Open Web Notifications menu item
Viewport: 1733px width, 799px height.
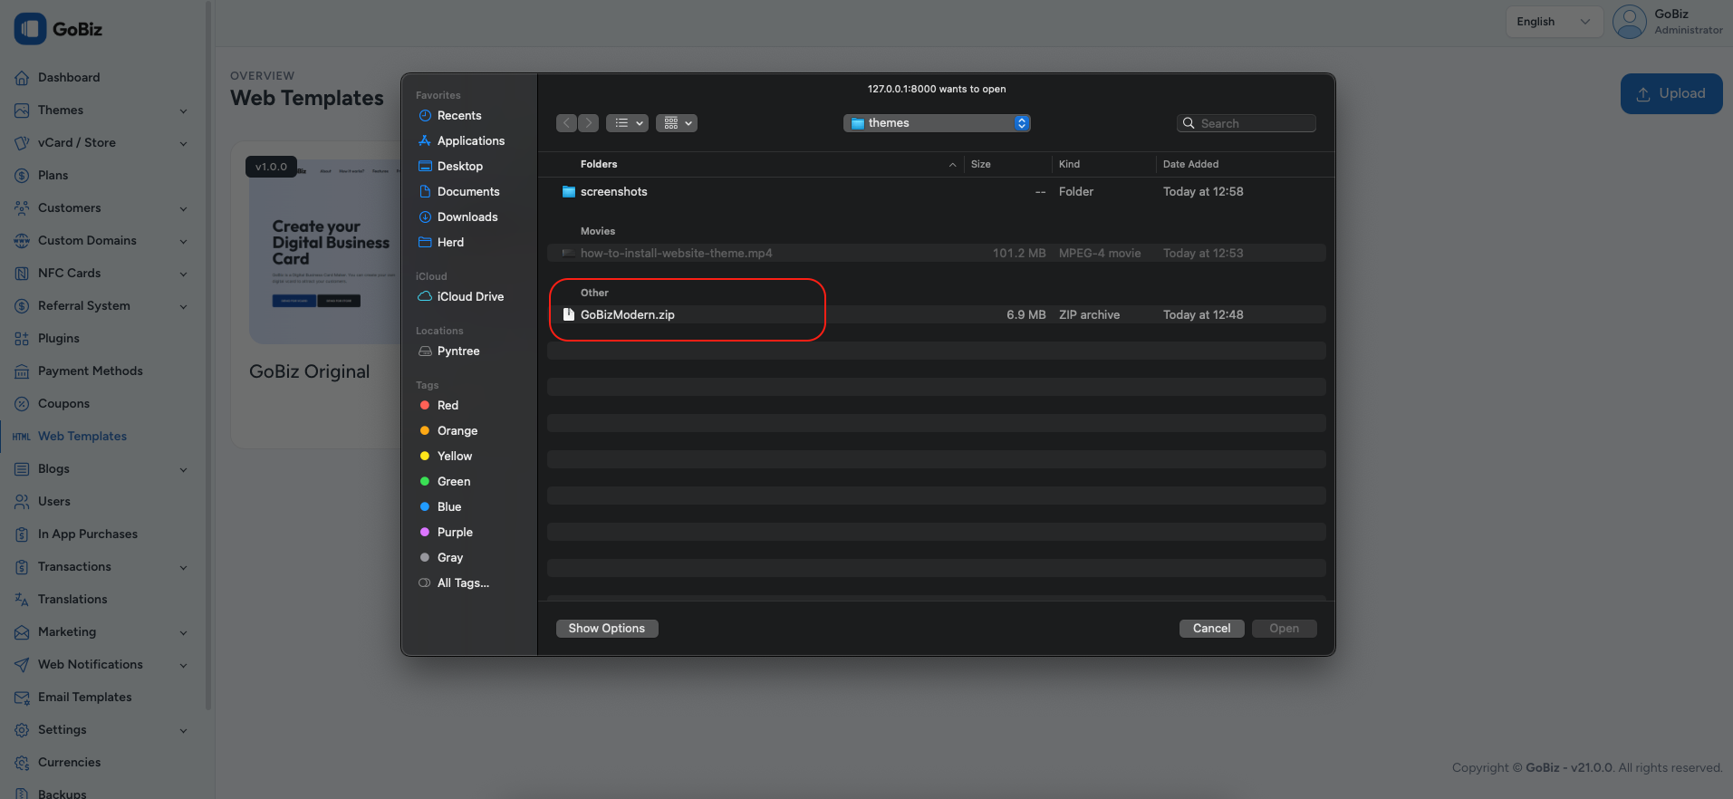pyautogui.click(x=91, y=665)
